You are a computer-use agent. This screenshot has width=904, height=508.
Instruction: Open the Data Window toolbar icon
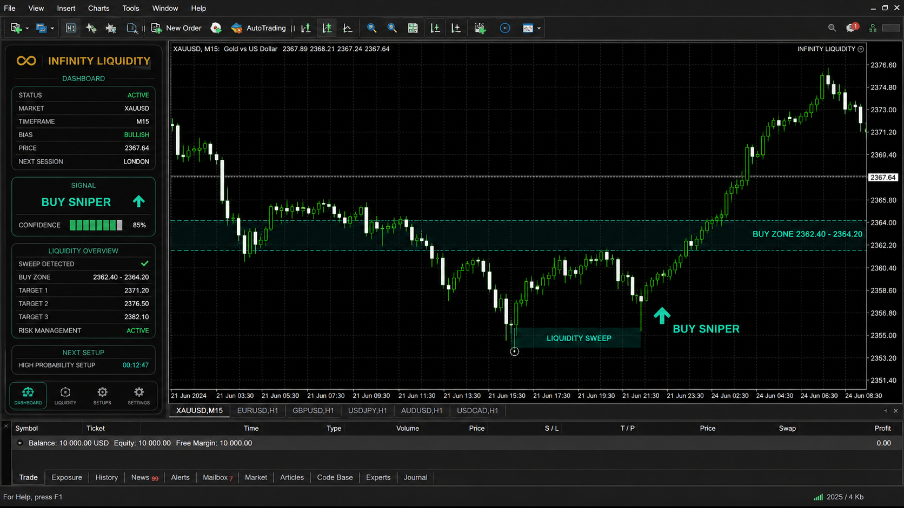point(91,28)
